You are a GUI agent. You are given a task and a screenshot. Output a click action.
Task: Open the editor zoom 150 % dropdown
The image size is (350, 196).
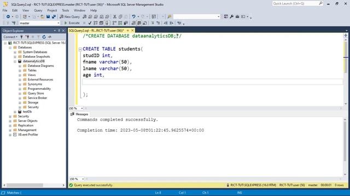pyautogui.click(x=82, y=108)
